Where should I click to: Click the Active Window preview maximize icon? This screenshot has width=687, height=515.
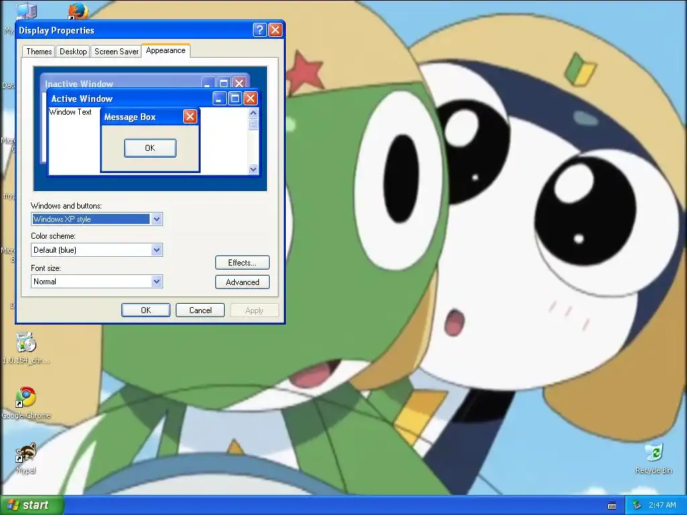[x=235, y=98]
